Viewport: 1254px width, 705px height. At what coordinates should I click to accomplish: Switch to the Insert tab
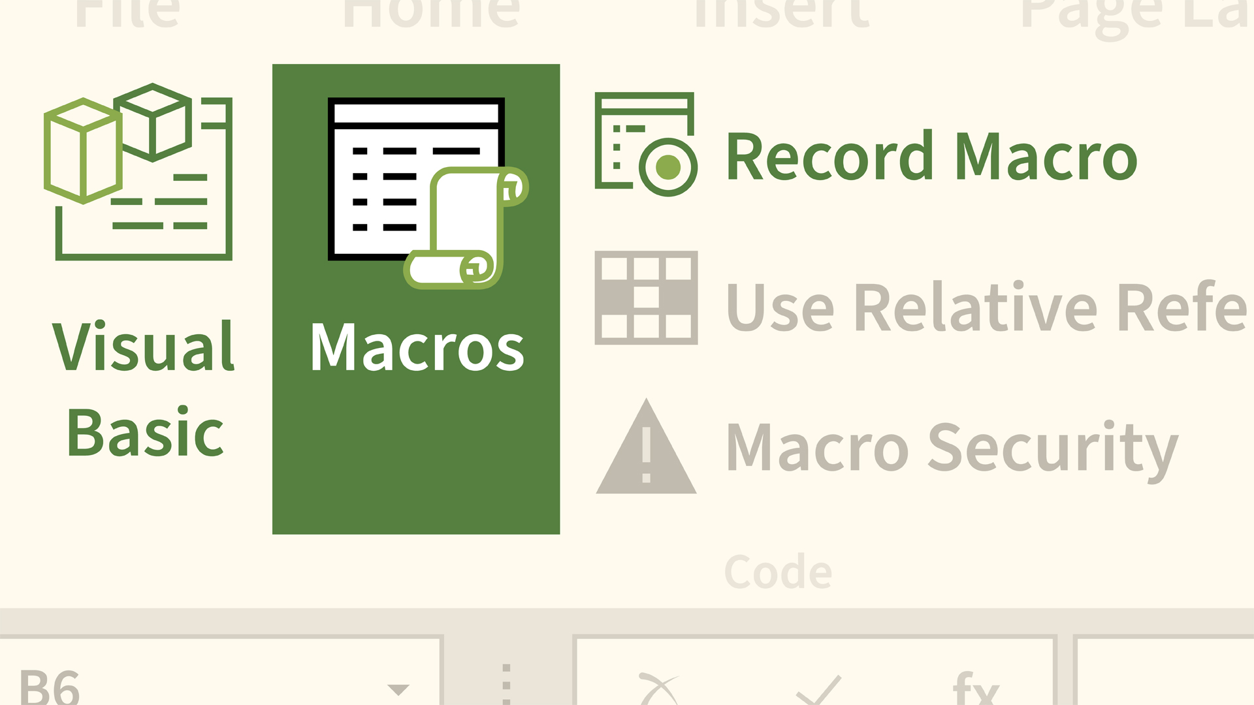coord(782,13)
